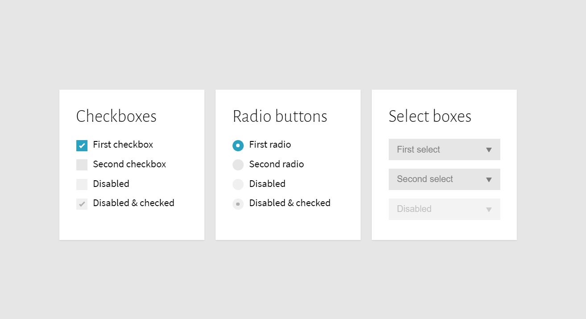The width and height of the screenshot is (586, 319).
Task: Click the Select boxes heading
Action: coord(430,116)
